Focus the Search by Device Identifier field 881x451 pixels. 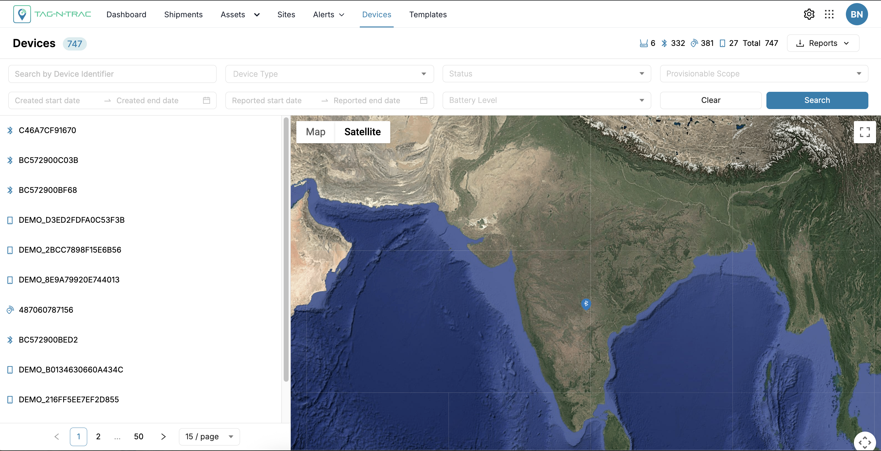pyautogui.click(x=112, y=74)
